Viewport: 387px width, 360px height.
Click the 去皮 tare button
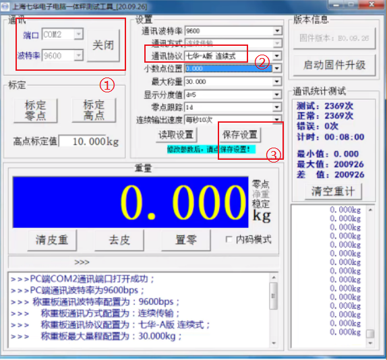119,240
